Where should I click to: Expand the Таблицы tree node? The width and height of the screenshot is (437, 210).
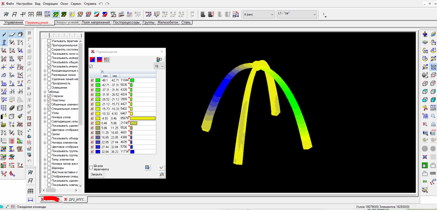[45, 92]
